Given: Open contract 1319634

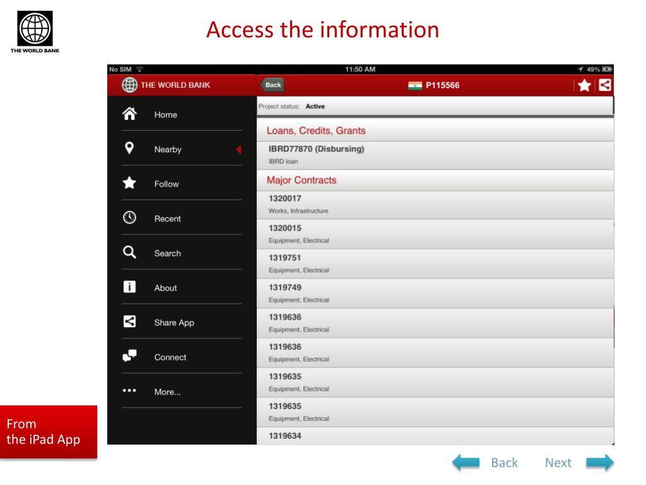Looking at the screenshot, I should [x=435, y=436].
